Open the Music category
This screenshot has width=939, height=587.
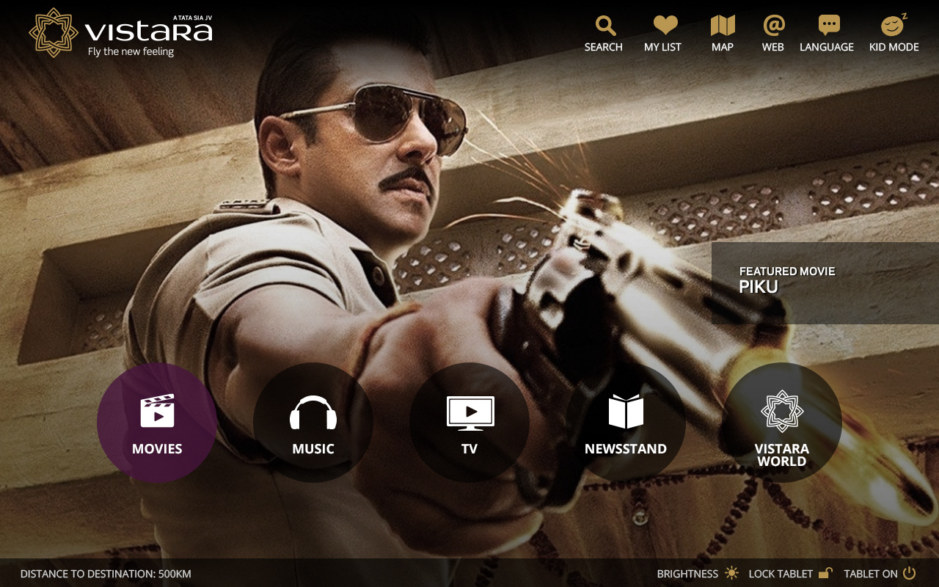pyautogui.click(x=313, y=423)
